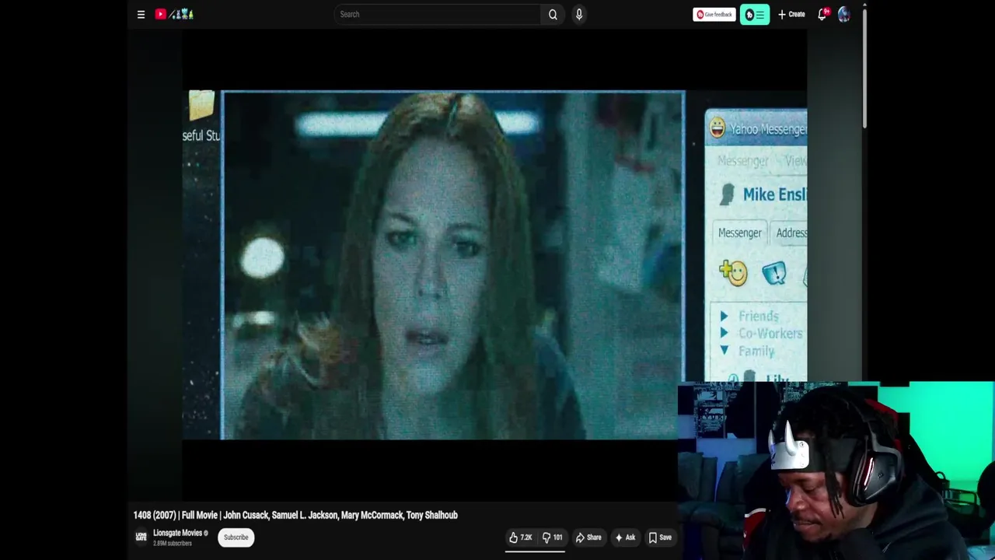Click the magnifier search button
This screenshot has height=560, width=995.
[553, 14]
